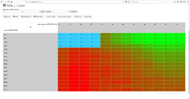Open the library icon in browser toolbar
This screenshot has width=190, height=99.
click(178, 2)
